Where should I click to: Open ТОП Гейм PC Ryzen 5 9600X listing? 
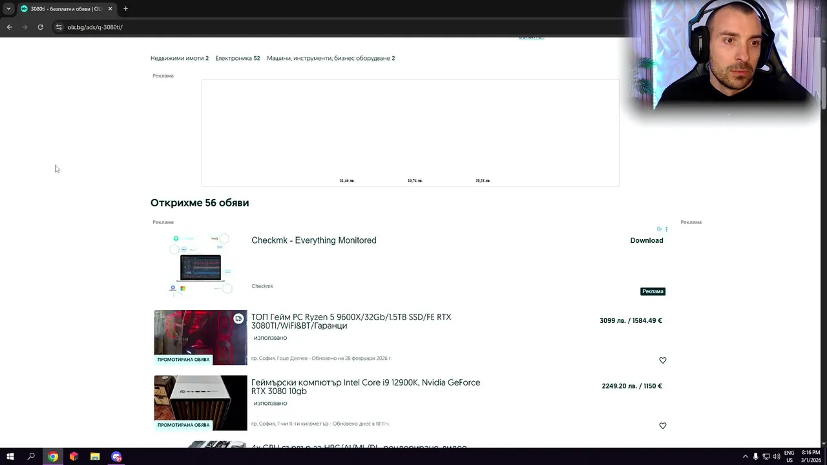coord(351,322)
